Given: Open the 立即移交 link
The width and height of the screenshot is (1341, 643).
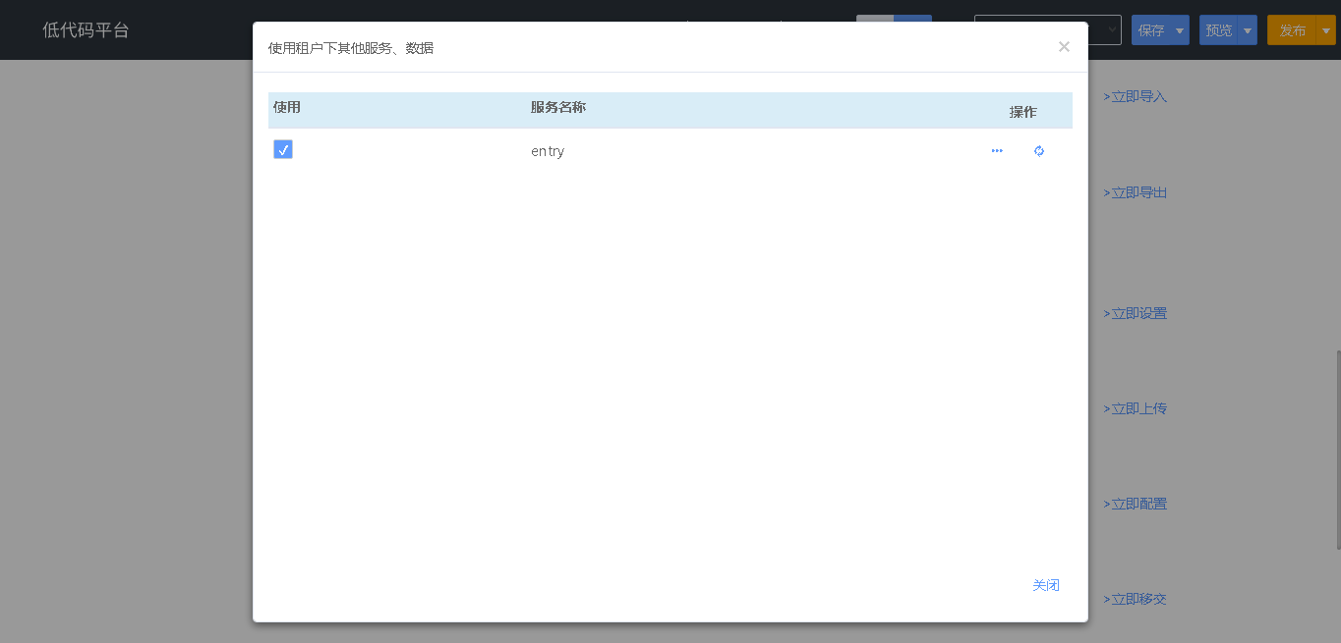Looking at the screenshot, I should 1136,599.
